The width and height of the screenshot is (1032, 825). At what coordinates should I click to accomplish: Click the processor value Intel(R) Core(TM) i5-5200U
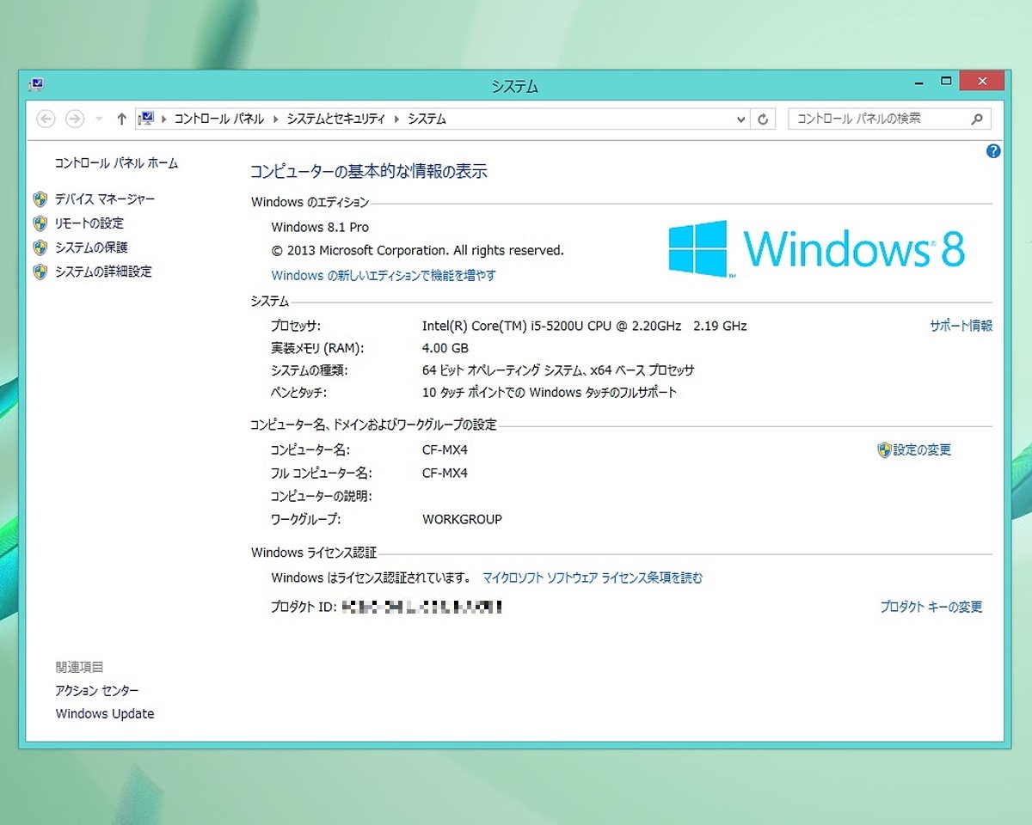coord(584,326)
